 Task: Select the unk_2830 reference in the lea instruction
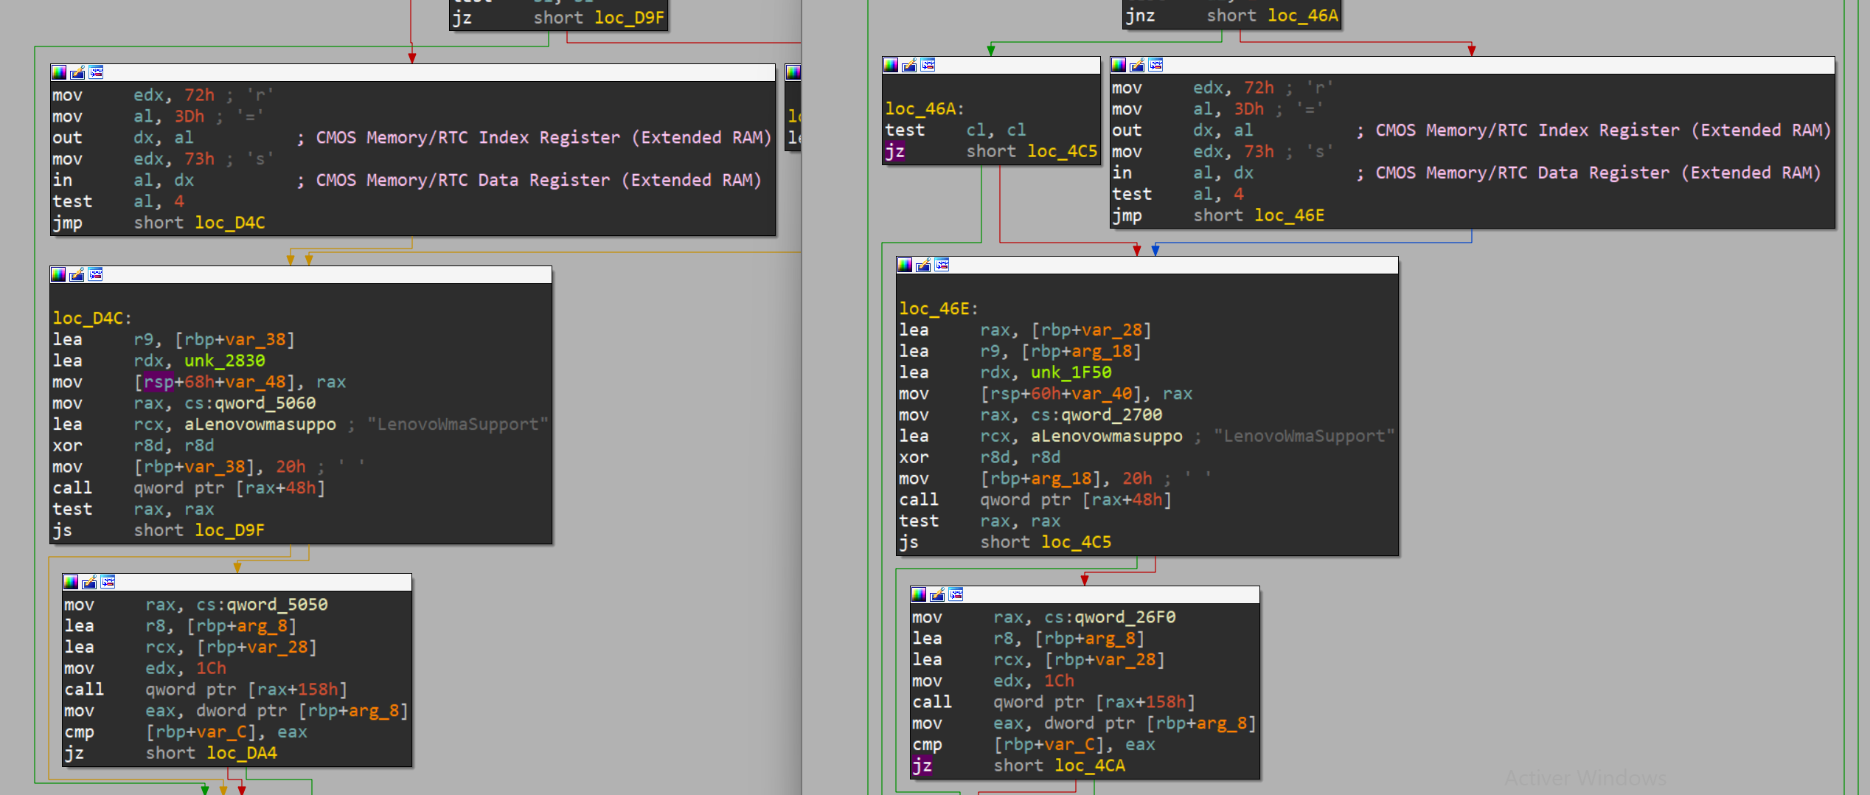(x=224, y=361)
